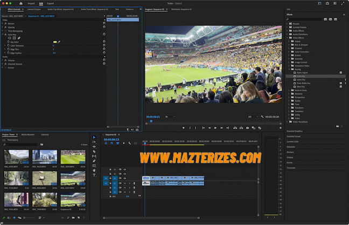Screen dimensions: 349x225
Task: Collapse the Keying effects folder
Action: click(289, 70)
